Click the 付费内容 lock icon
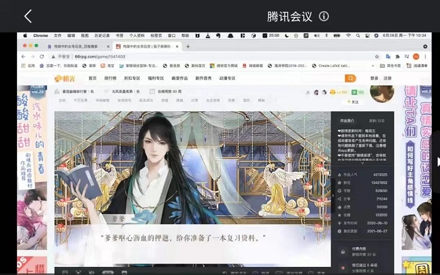Image resolution: width=440 pixels, height=275 pixels. pos(343,251)
